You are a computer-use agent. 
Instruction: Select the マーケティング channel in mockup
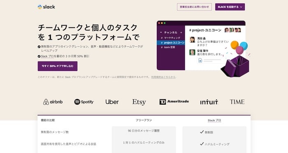(170, 38)
